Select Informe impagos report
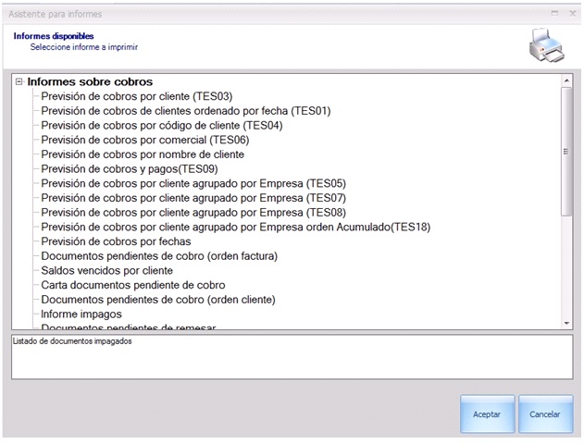The height and width of the screenshot is (444, 584). tap(80, 314)
